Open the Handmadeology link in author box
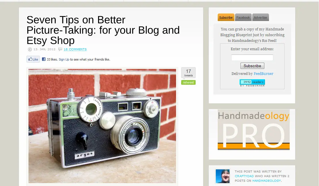 tap(267, 181)
